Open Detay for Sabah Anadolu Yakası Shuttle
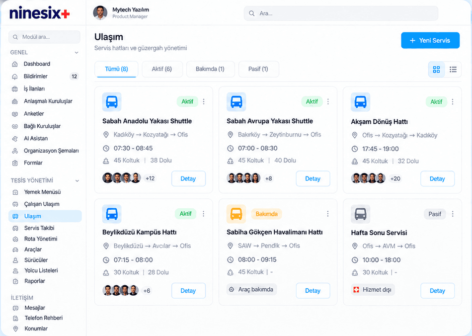472x336 pixels. [188, 179]
